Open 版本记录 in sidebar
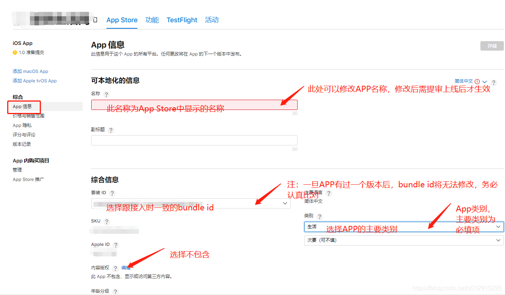Screen dimensions: 505x295 (x=22, y=144)
